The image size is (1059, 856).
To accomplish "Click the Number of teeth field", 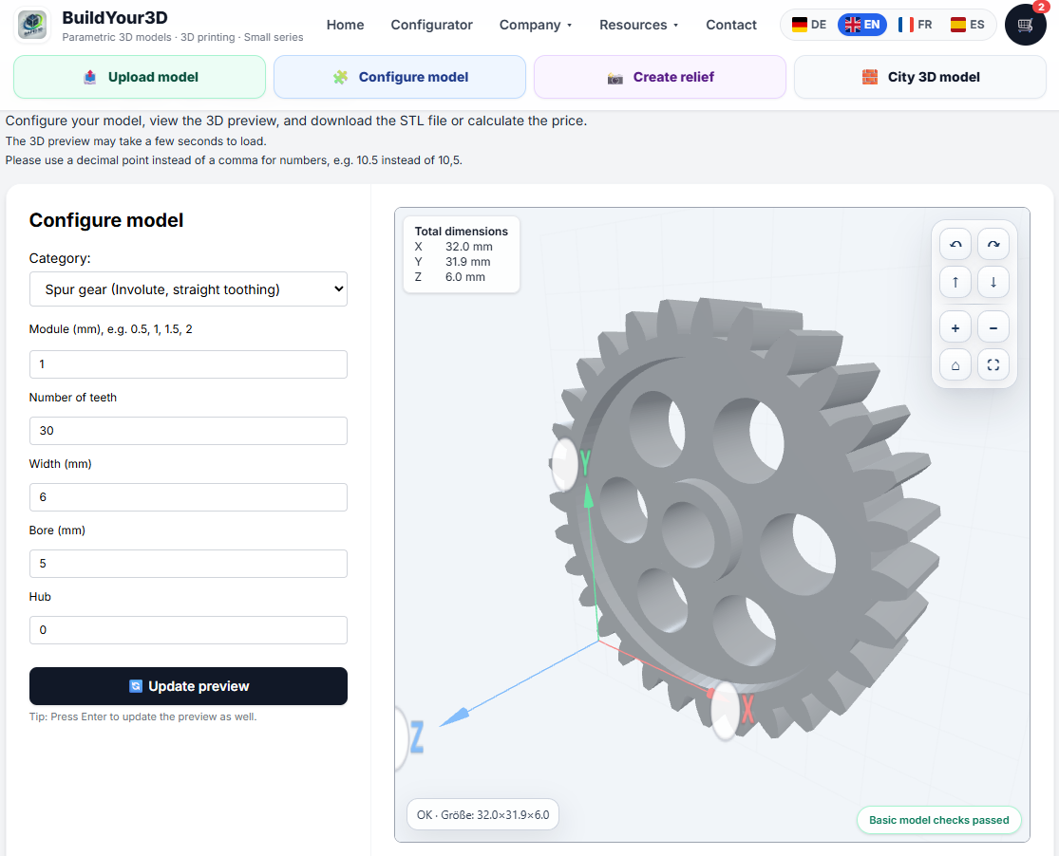I will pos(188,431).
